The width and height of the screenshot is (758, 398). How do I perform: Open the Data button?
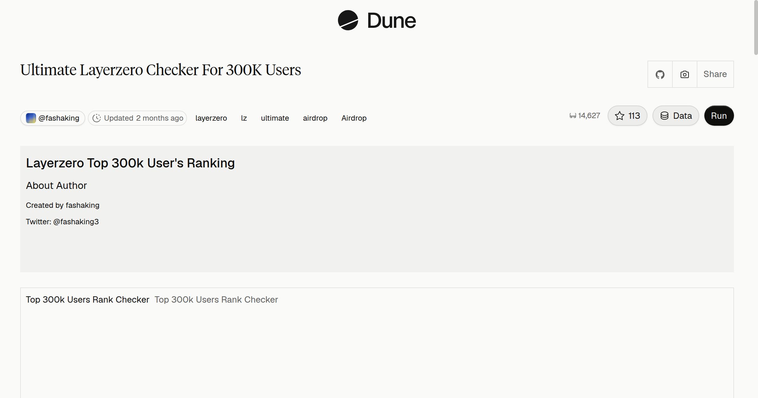click(x=676, y=116)
